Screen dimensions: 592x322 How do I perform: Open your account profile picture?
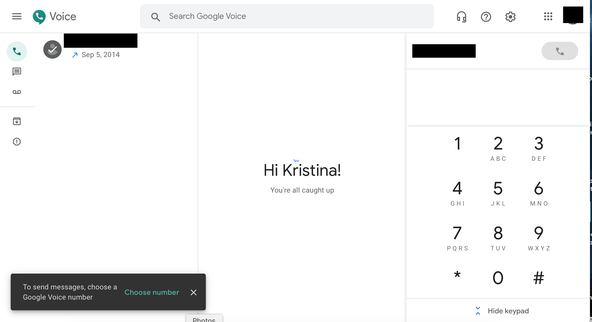pyautogui.click(x=573, y=15)
